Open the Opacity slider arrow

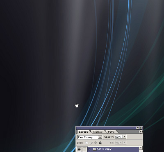coord(124,136)
